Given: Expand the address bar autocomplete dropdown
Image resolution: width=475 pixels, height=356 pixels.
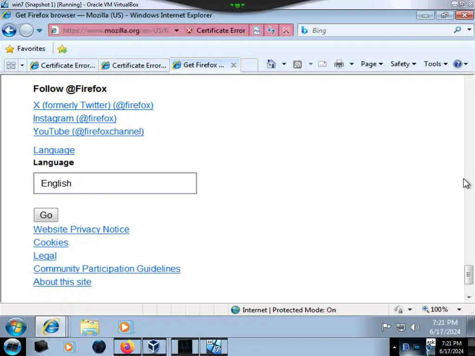Looking at the screenshot, I should pos(177,31).
